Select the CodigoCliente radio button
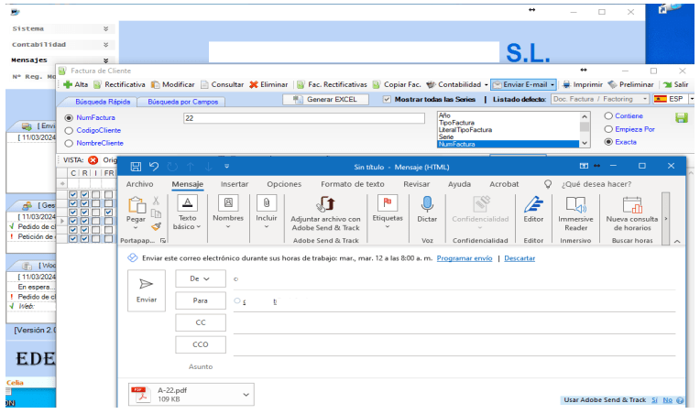Screen dimensions: 700x414 (x=69, y=131)
